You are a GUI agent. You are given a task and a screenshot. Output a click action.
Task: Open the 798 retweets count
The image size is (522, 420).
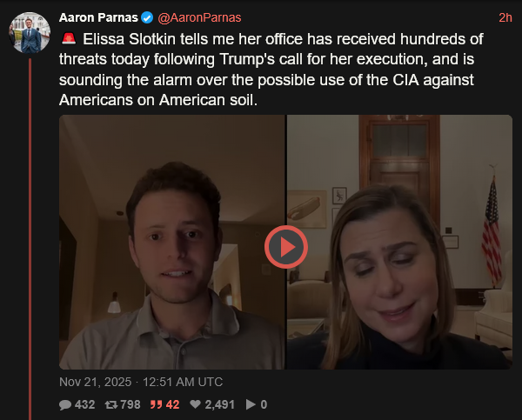click(x=130, y=404)
